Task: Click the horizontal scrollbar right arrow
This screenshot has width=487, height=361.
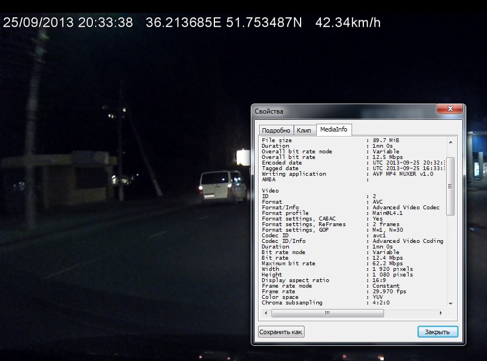Action: (442, 313)
